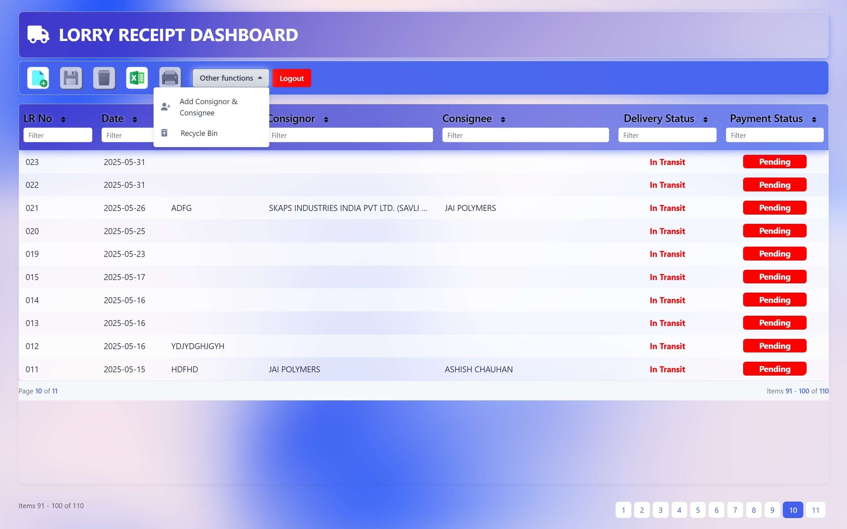
Task: Collapse the Other functions menu
Action: [x=230, y=78]
